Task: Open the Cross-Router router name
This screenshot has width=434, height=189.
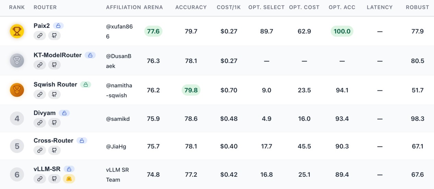Action: 54,140
